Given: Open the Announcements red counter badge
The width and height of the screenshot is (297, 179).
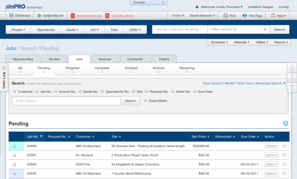Looking at the screenshot, I should coord(73,16).
